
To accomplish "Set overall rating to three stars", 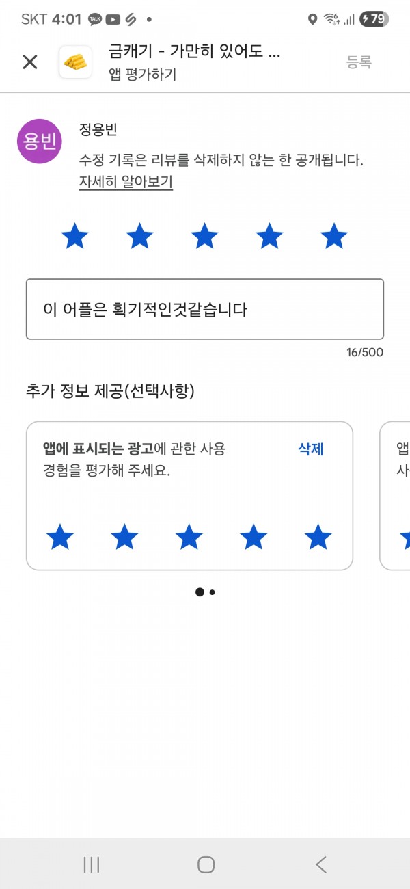I will (x=204, y=237).
